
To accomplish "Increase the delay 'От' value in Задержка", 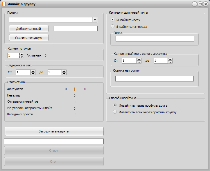I will point(33,71).
